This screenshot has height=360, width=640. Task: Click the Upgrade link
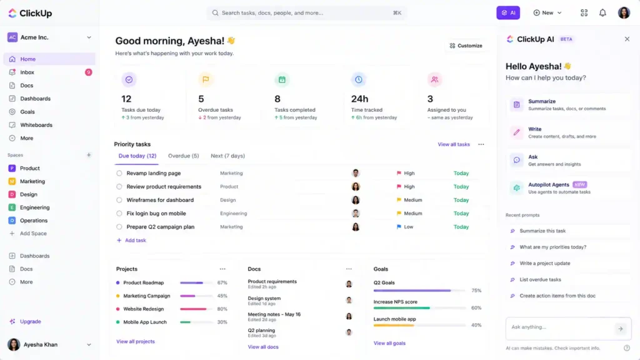click(x=25, y=322)
